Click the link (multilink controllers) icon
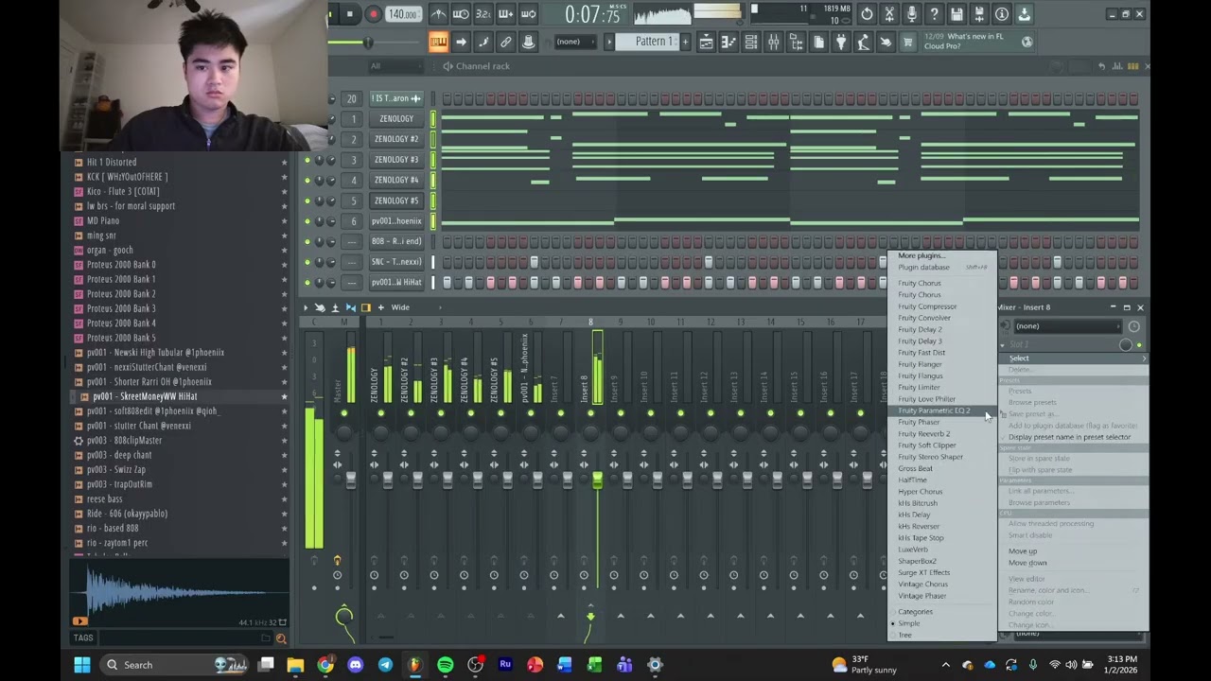The image size is (1211, 681). pos(506,42)
